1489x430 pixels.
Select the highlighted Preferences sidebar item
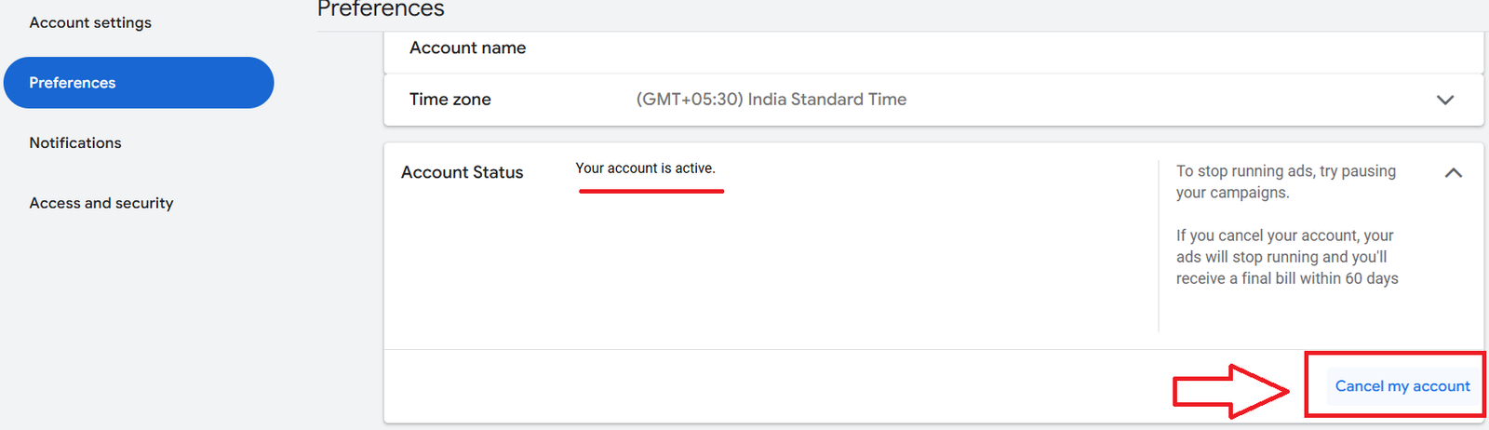(139, 83)
